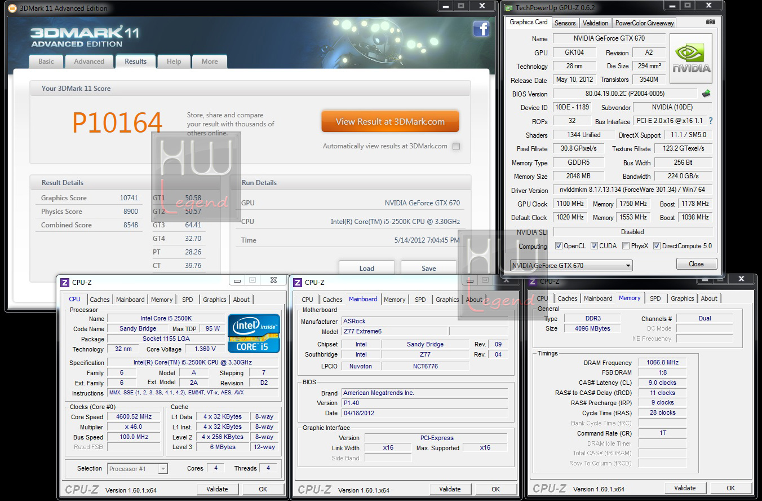Toggle the DirectCompute 5.0 checkbox
This screenshot has height=501, width=762.
click(657, 246)
